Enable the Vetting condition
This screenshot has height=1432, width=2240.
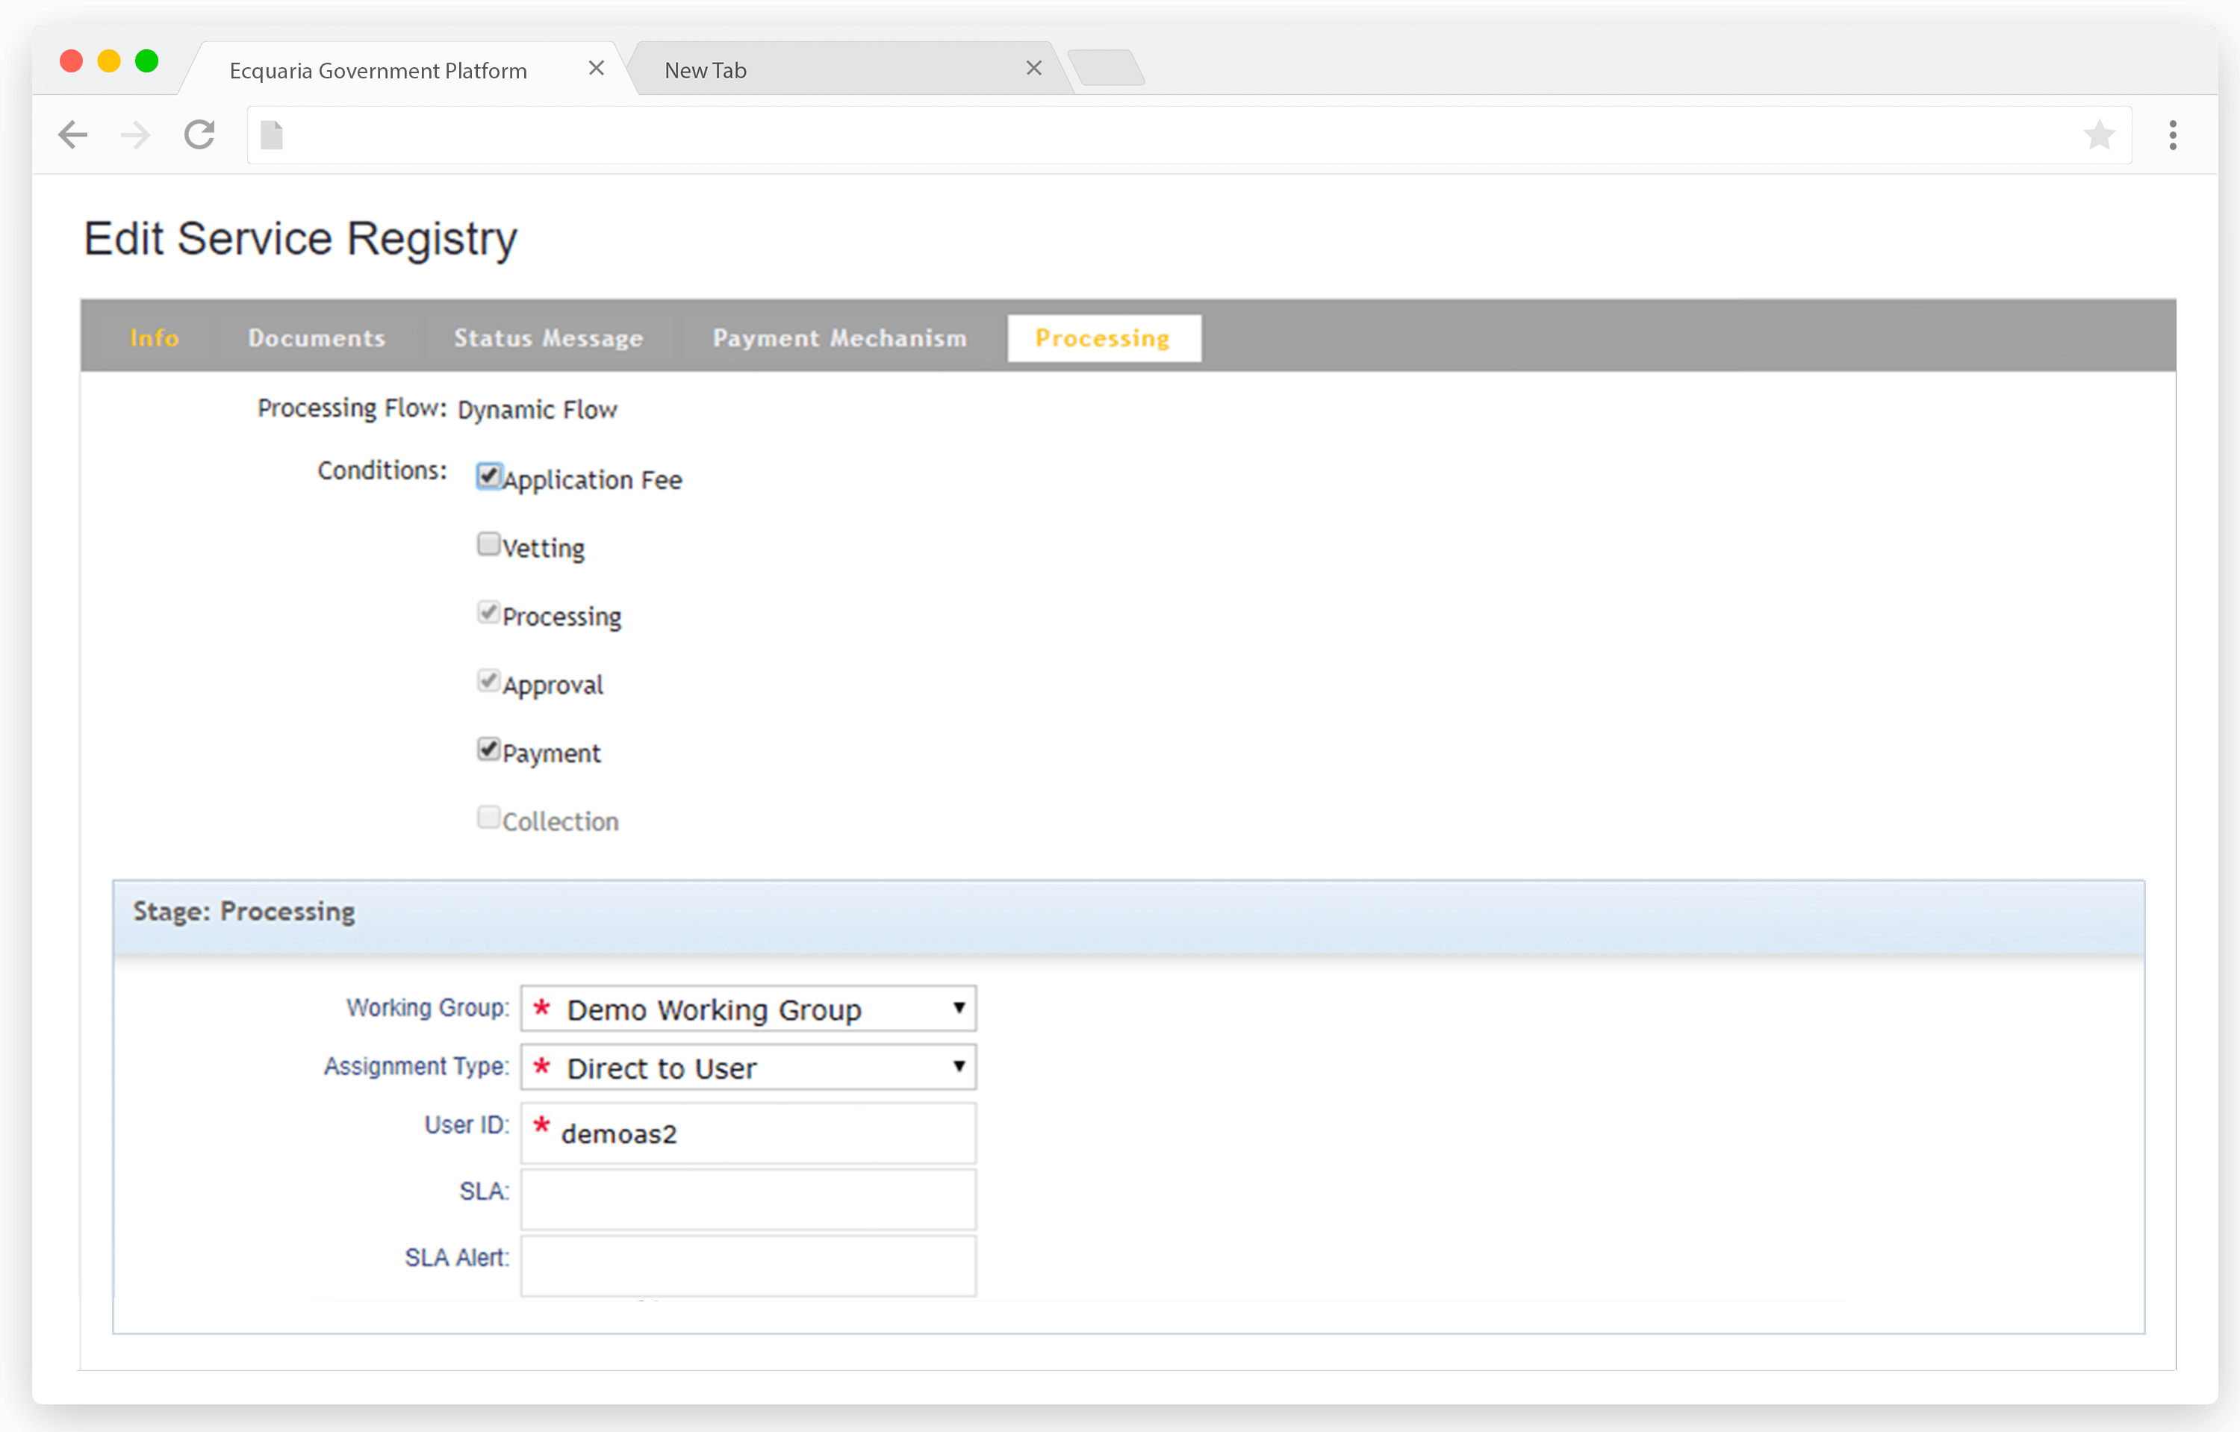coord(488,543)
